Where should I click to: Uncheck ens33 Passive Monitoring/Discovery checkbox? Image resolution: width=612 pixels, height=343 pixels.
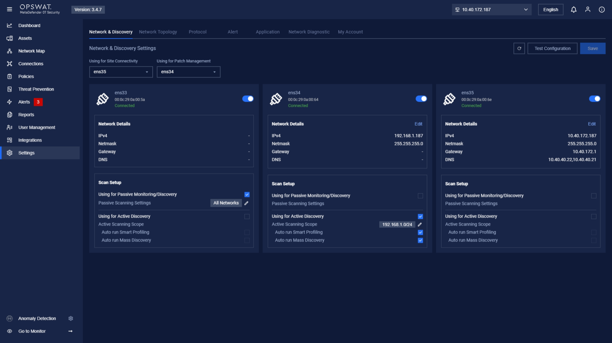point(247,194)
